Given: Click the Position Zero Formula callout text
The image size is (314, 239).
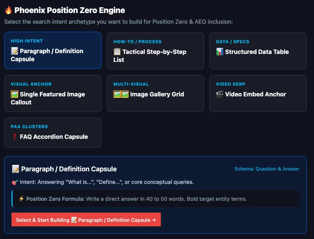Looking at the screenshot, I should click(x=137, y=199).
